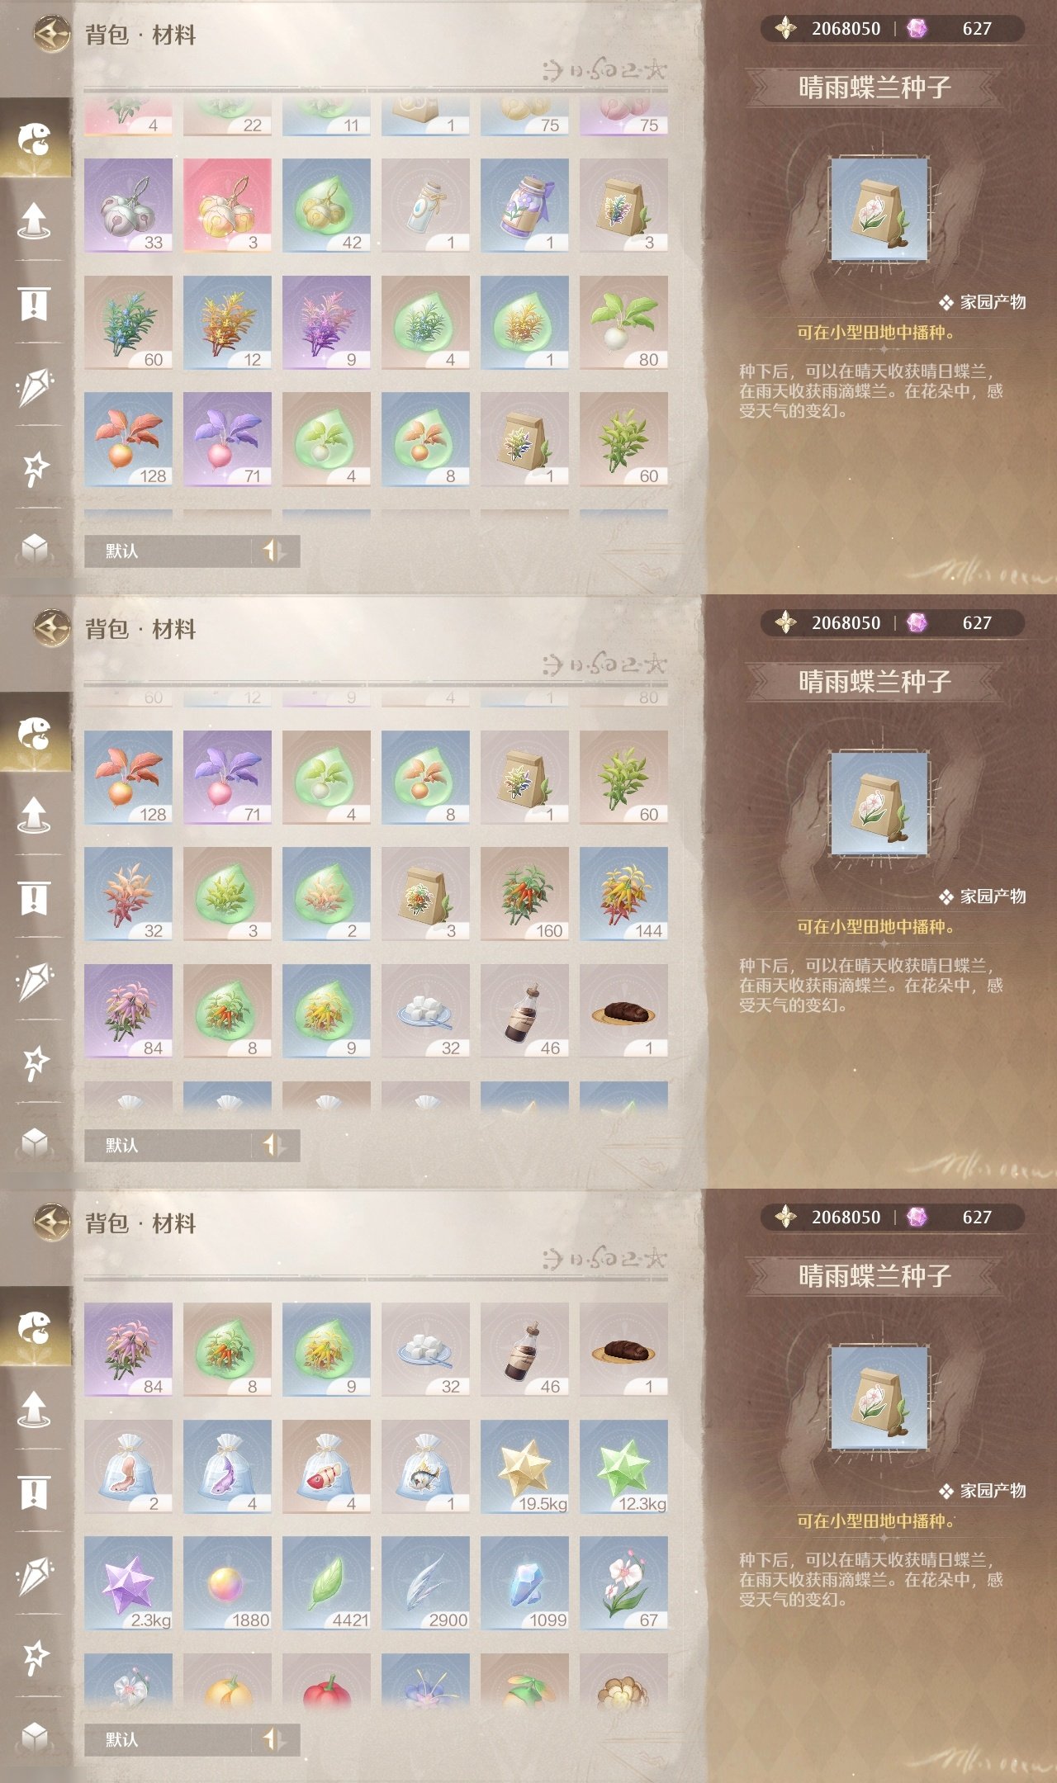The width and height of the screenshot is (1057, 1783).
Task: Select the bagged red-white goldfish item
Action: tap(326, 1467)
